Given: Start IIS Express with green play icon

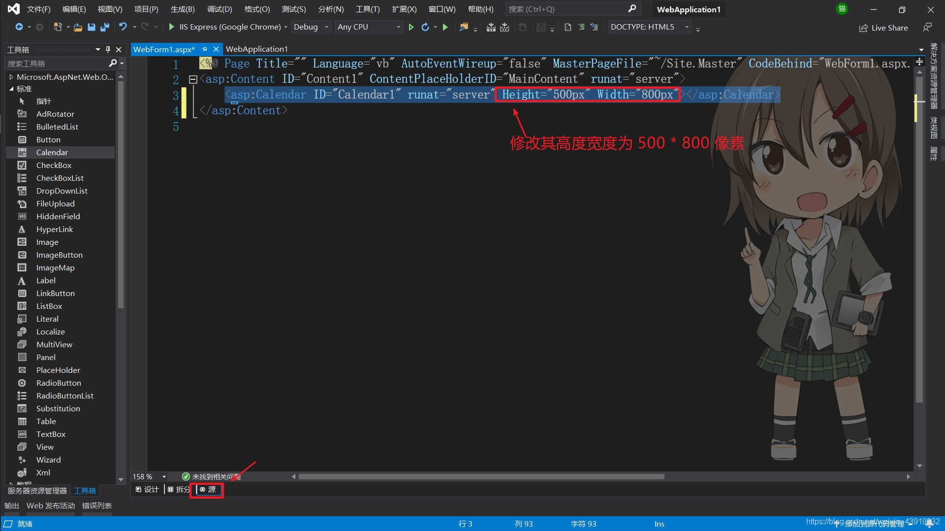Looking at the screenshot, I should 172,27.
